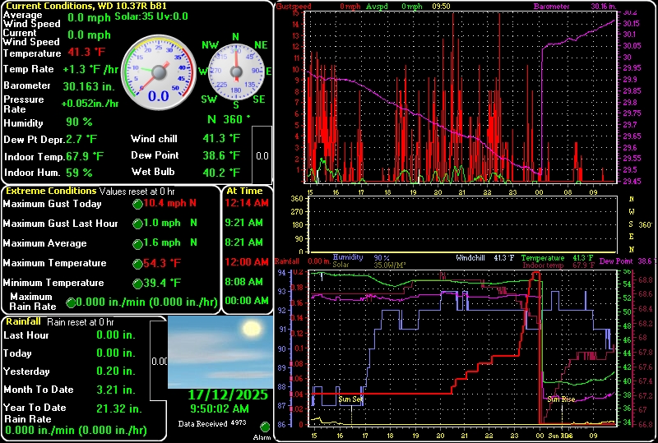This screenshot has height=443, width=658.
Task: Toggle the Maximum Gust Last Hour indicator
Action: (137, 223)
